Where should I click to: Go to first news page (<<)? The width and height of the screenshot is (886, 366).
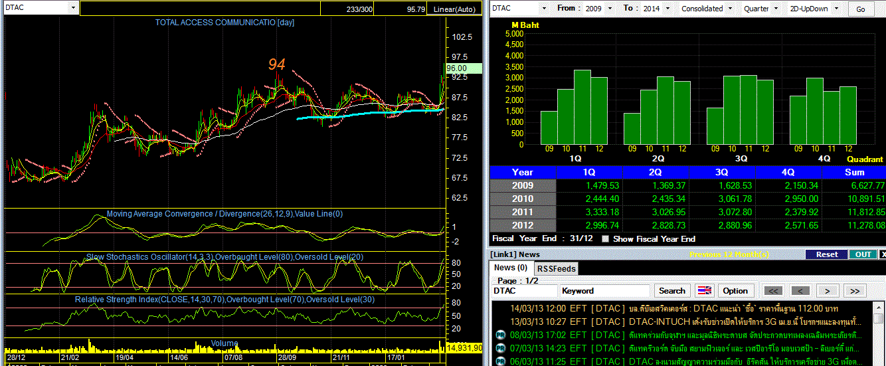[x=772, y=291]
